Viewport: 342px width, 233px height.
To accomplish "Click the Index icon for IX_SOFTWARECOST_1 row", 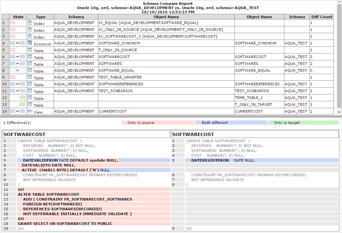I will point(30,36).
